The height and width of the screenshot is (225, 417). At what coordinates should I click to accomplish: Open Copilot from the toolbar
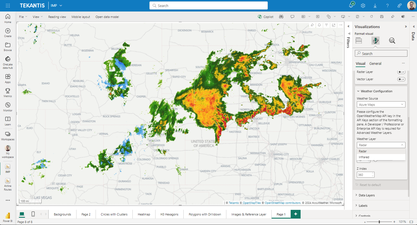265,17
